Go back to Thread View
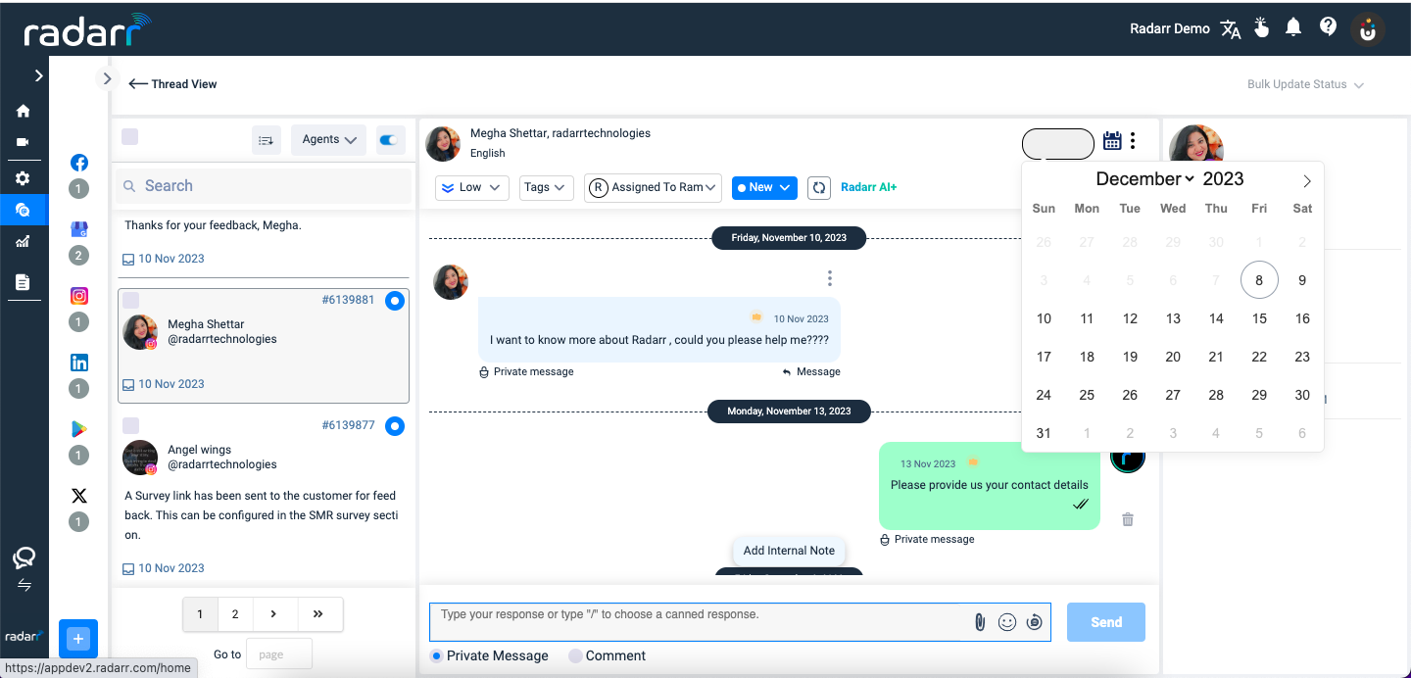 tap(173, 84)
